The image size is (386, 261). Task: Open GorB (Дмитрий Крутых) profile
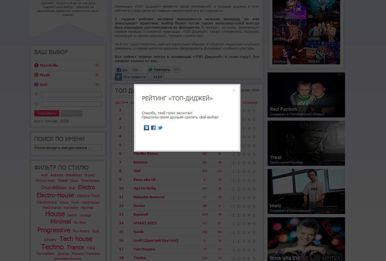156,240
